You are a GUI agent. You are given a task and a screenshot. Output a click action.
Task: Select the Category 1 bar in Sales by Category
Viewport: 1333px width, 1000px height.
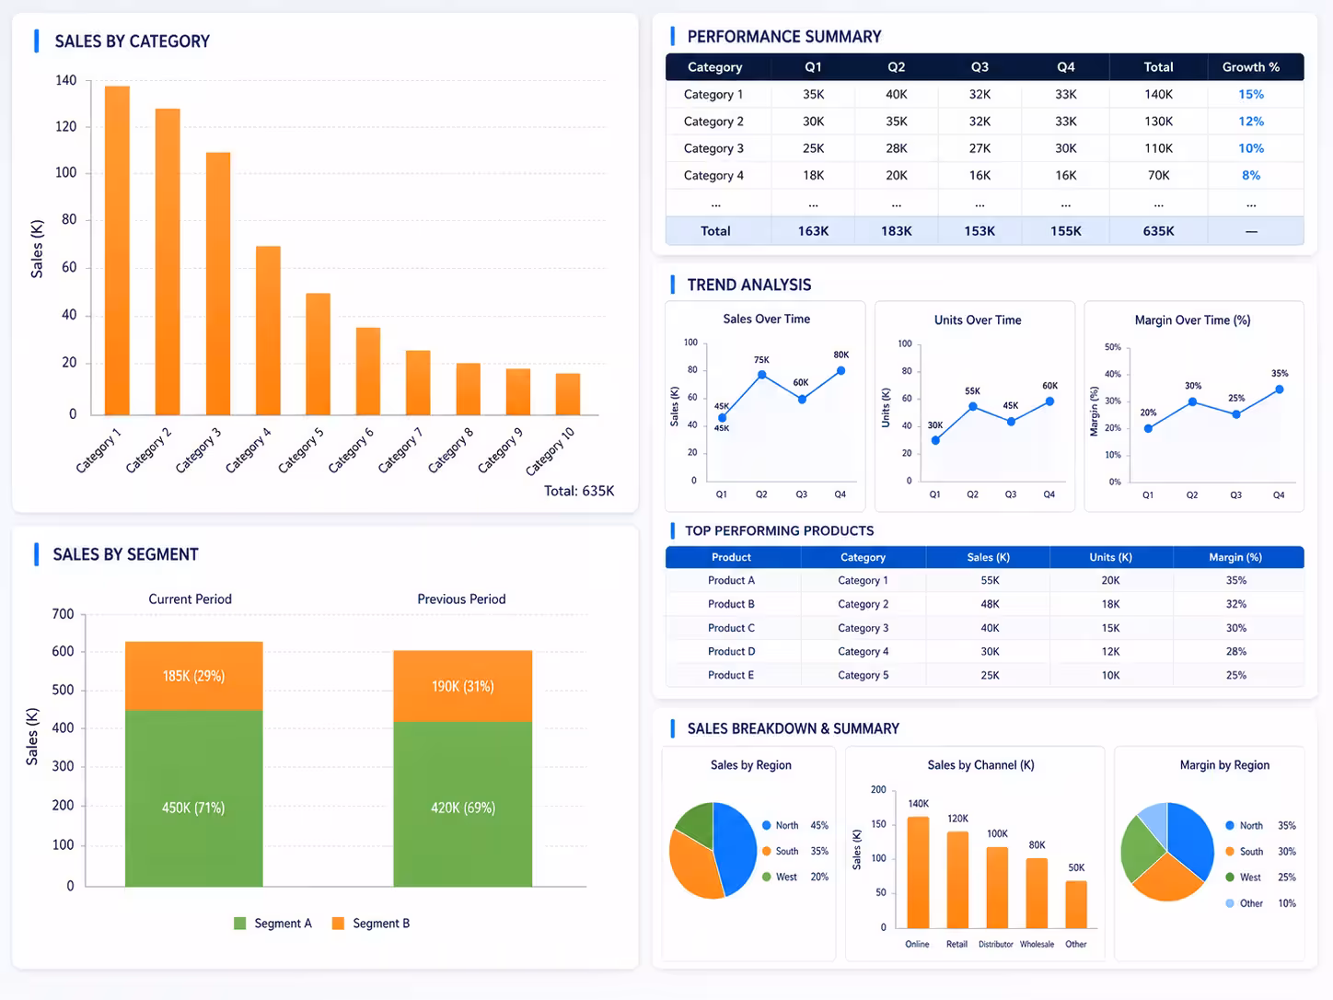117,250
